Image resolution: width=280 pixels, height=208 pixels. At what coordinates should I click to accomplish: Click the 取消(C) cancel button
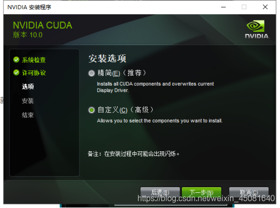(249, 192)
